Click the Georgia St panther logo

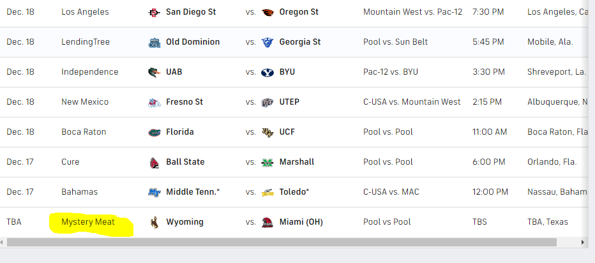267,43
